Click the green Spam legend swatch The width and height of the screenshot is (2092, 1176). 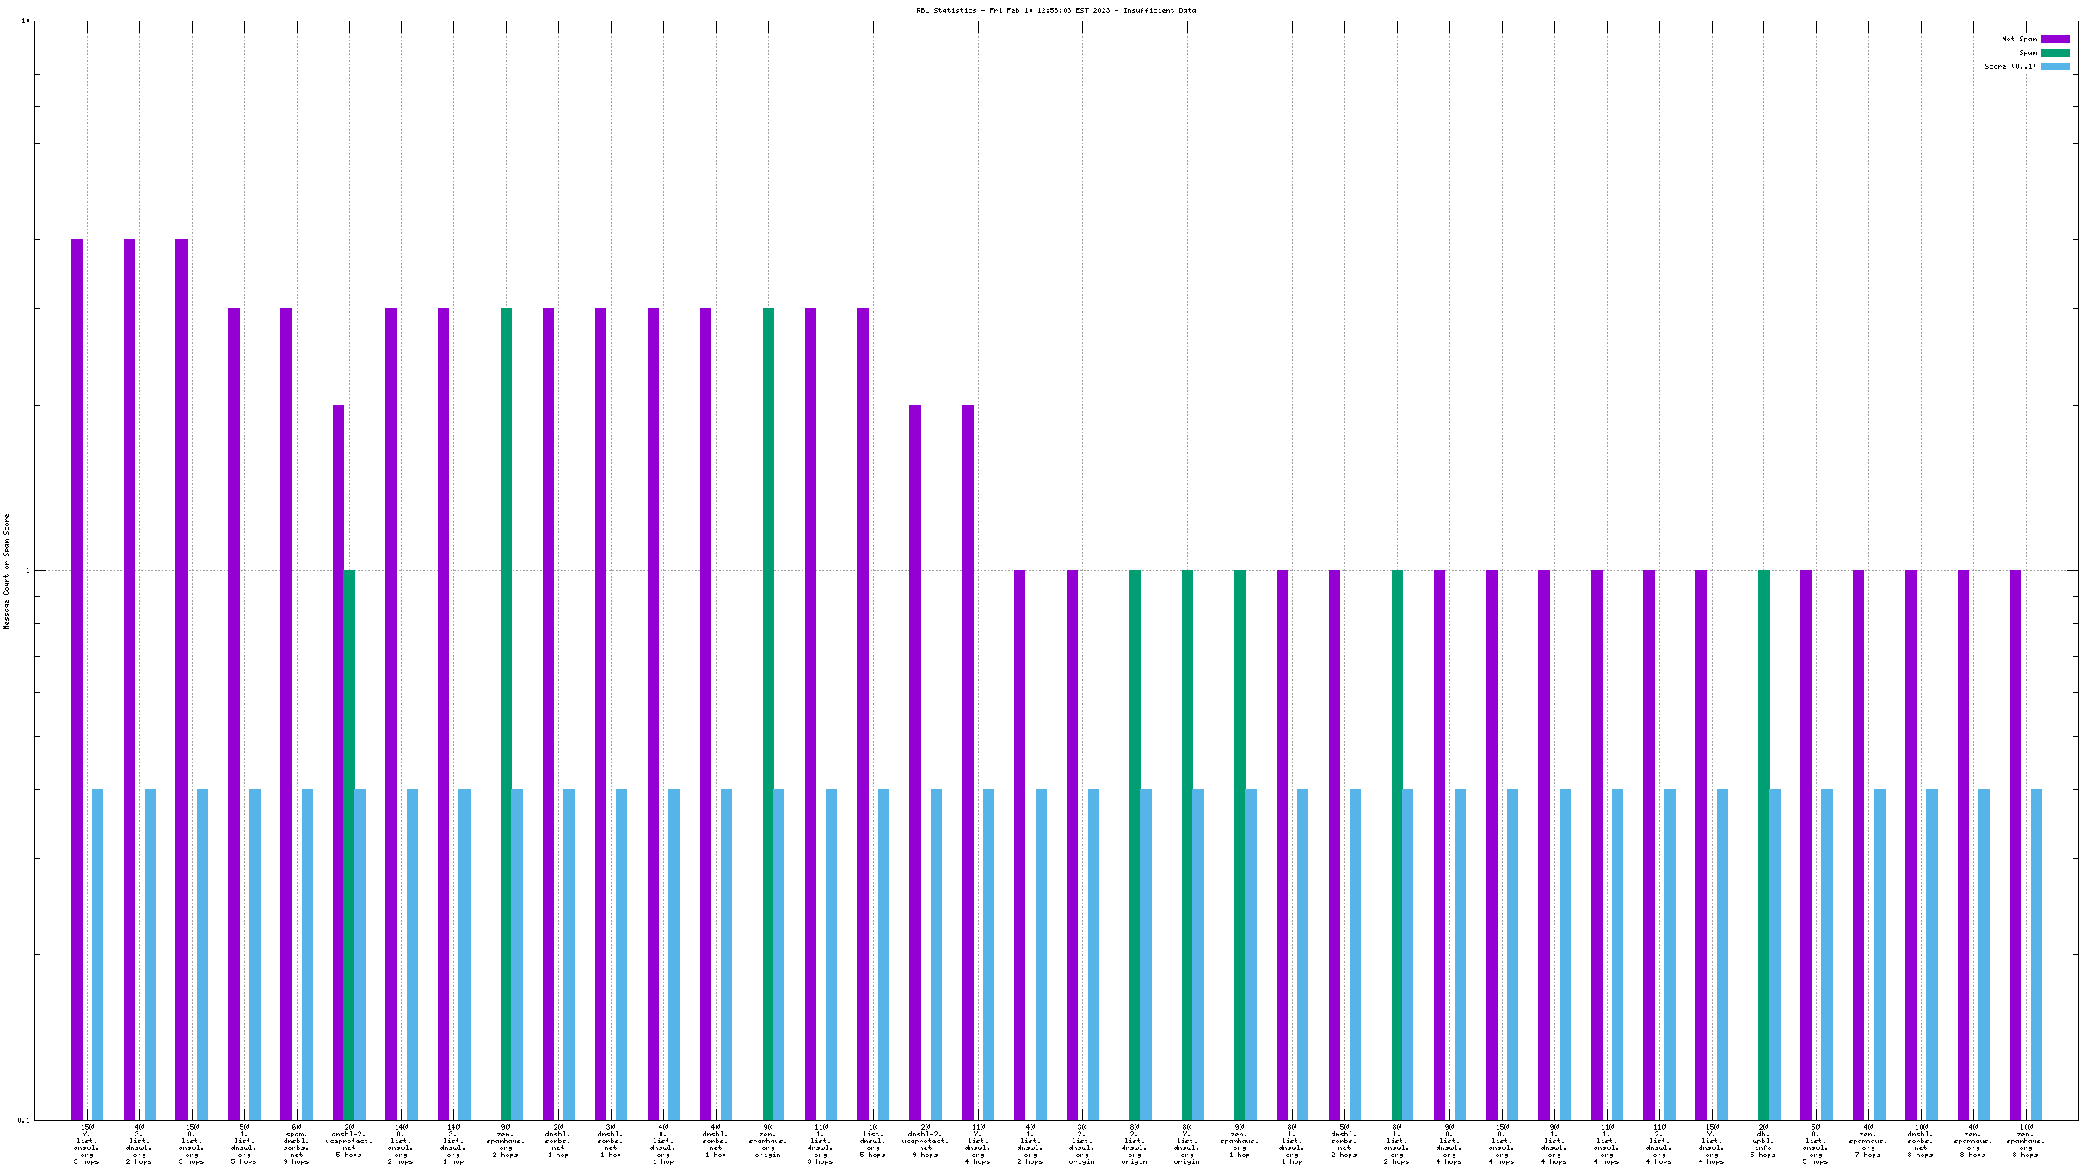tap(2055, 52)
